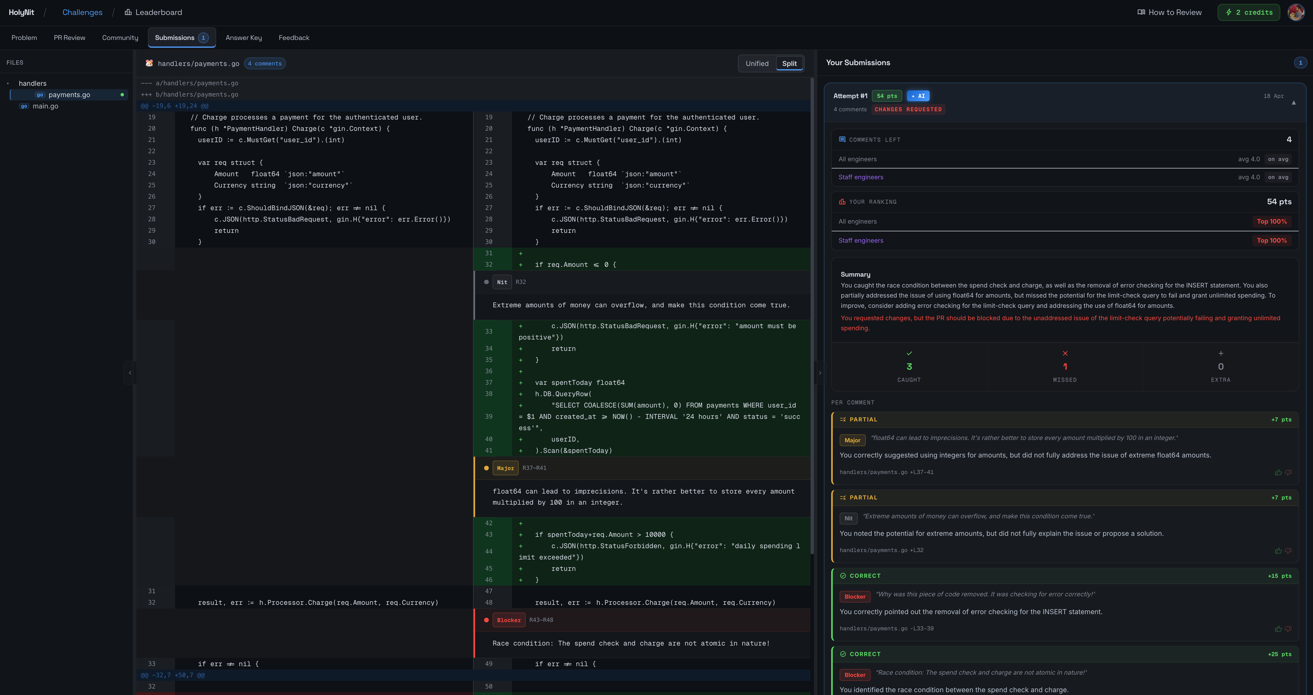
Task: Click the go file icon of main.go
Action: [x=24, y=106]
